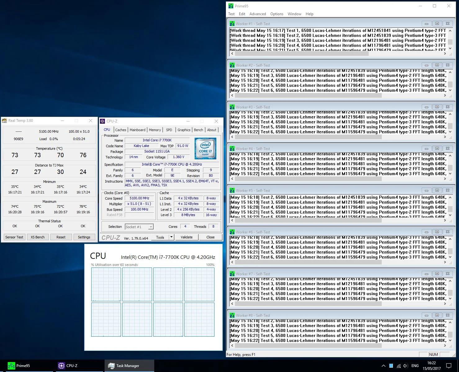
Task: Switch to the Caches tab in CPU-Z
Action: 121,130
